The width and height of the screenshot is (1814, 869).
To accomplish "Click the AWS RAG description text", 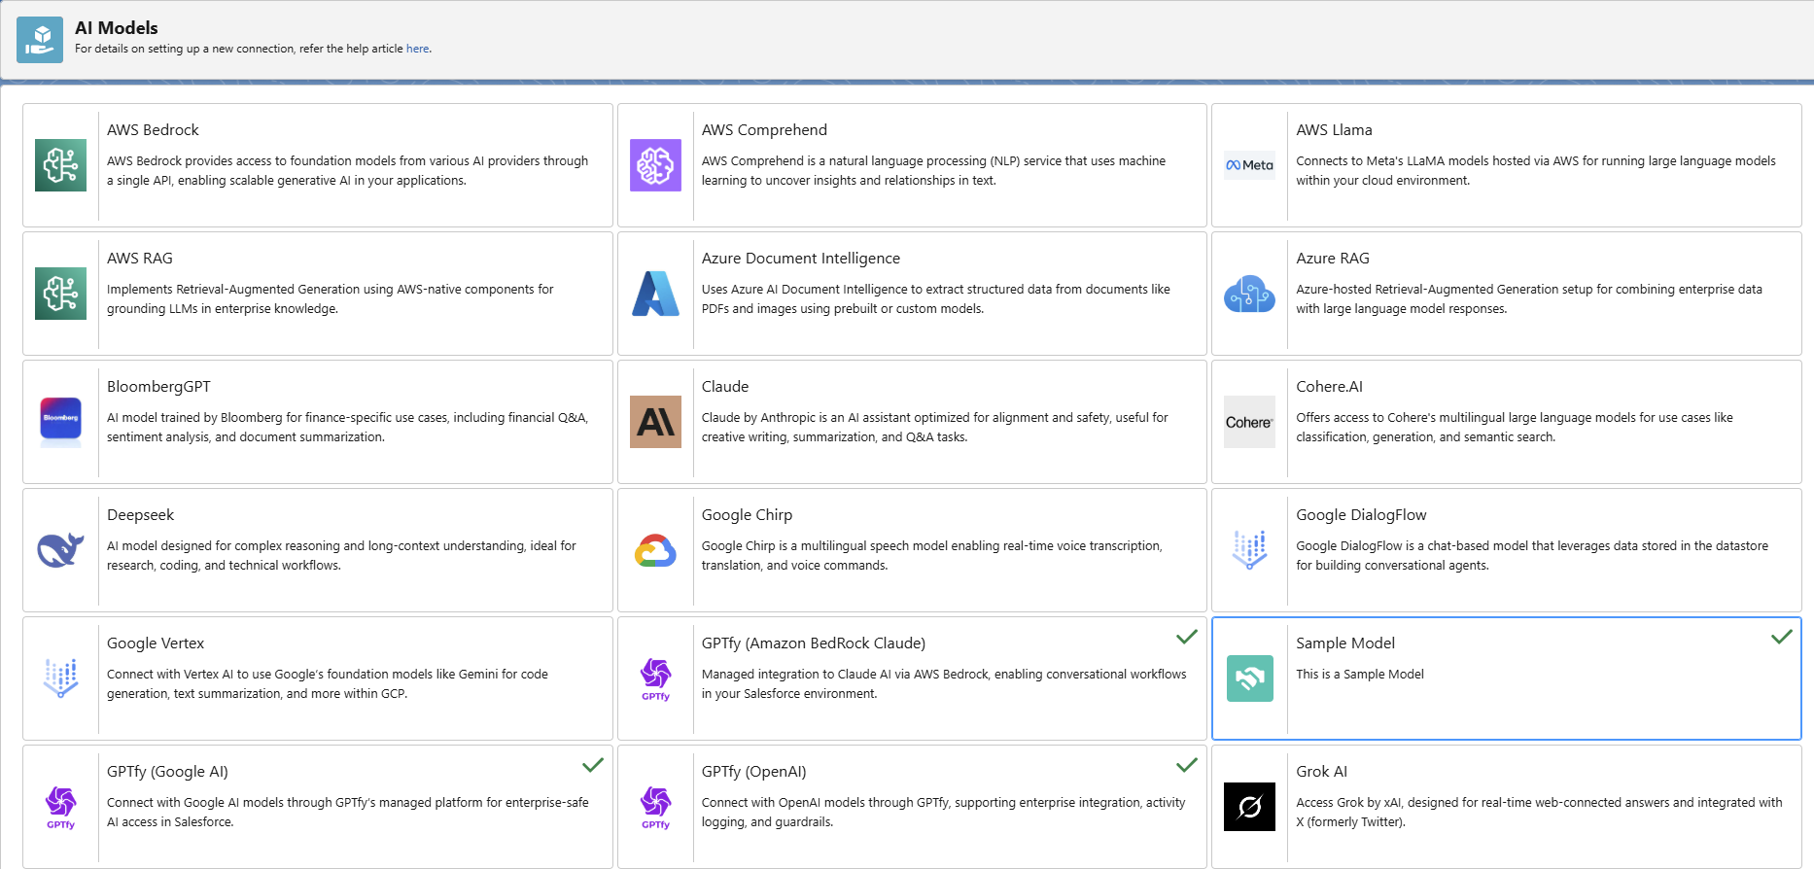I will point(330,299).
